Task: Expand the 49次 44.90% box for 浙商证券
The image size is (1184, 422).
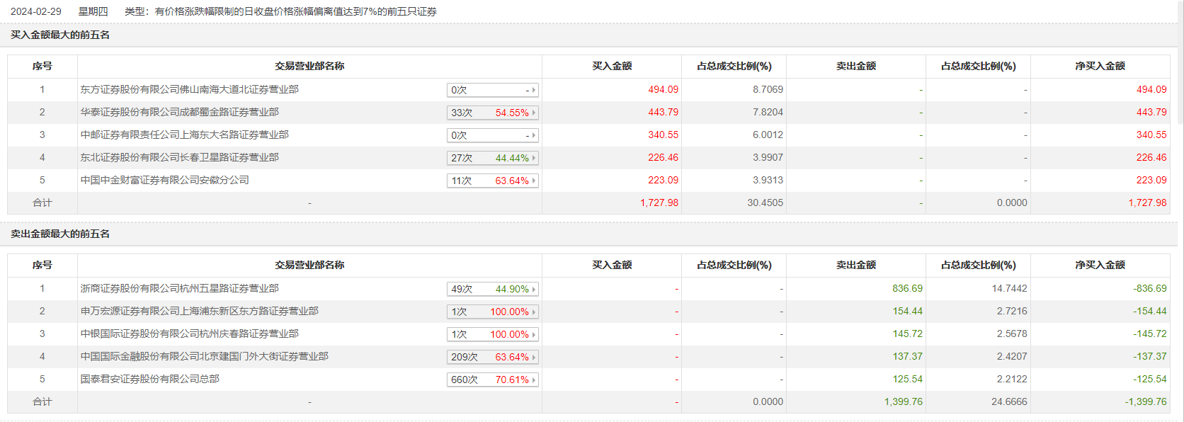Action: (x=493, y=289)
